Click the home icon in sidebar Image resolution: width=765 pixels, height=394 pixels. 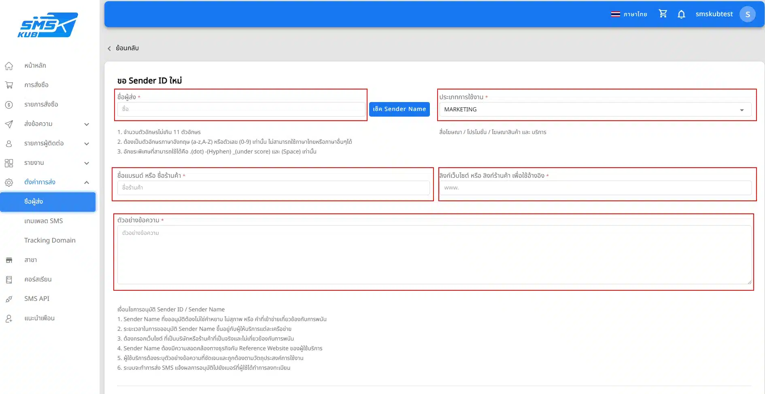coord(9,66)
